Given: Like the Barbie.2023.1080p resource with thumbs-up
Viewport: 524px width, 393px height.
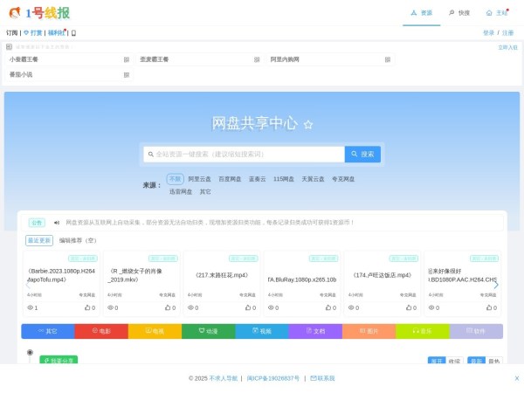Looking at the screenshot, I should [x=87, y=307].
